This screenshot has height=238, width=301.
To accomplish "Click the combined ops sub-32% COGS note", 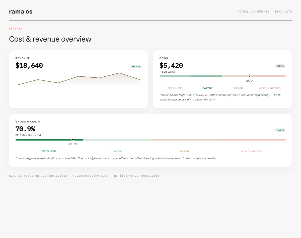I will 220,97.
